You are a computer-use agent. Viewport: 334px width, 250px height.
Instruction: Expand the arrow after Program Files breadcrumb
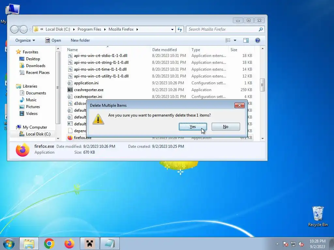pos(105,29)
